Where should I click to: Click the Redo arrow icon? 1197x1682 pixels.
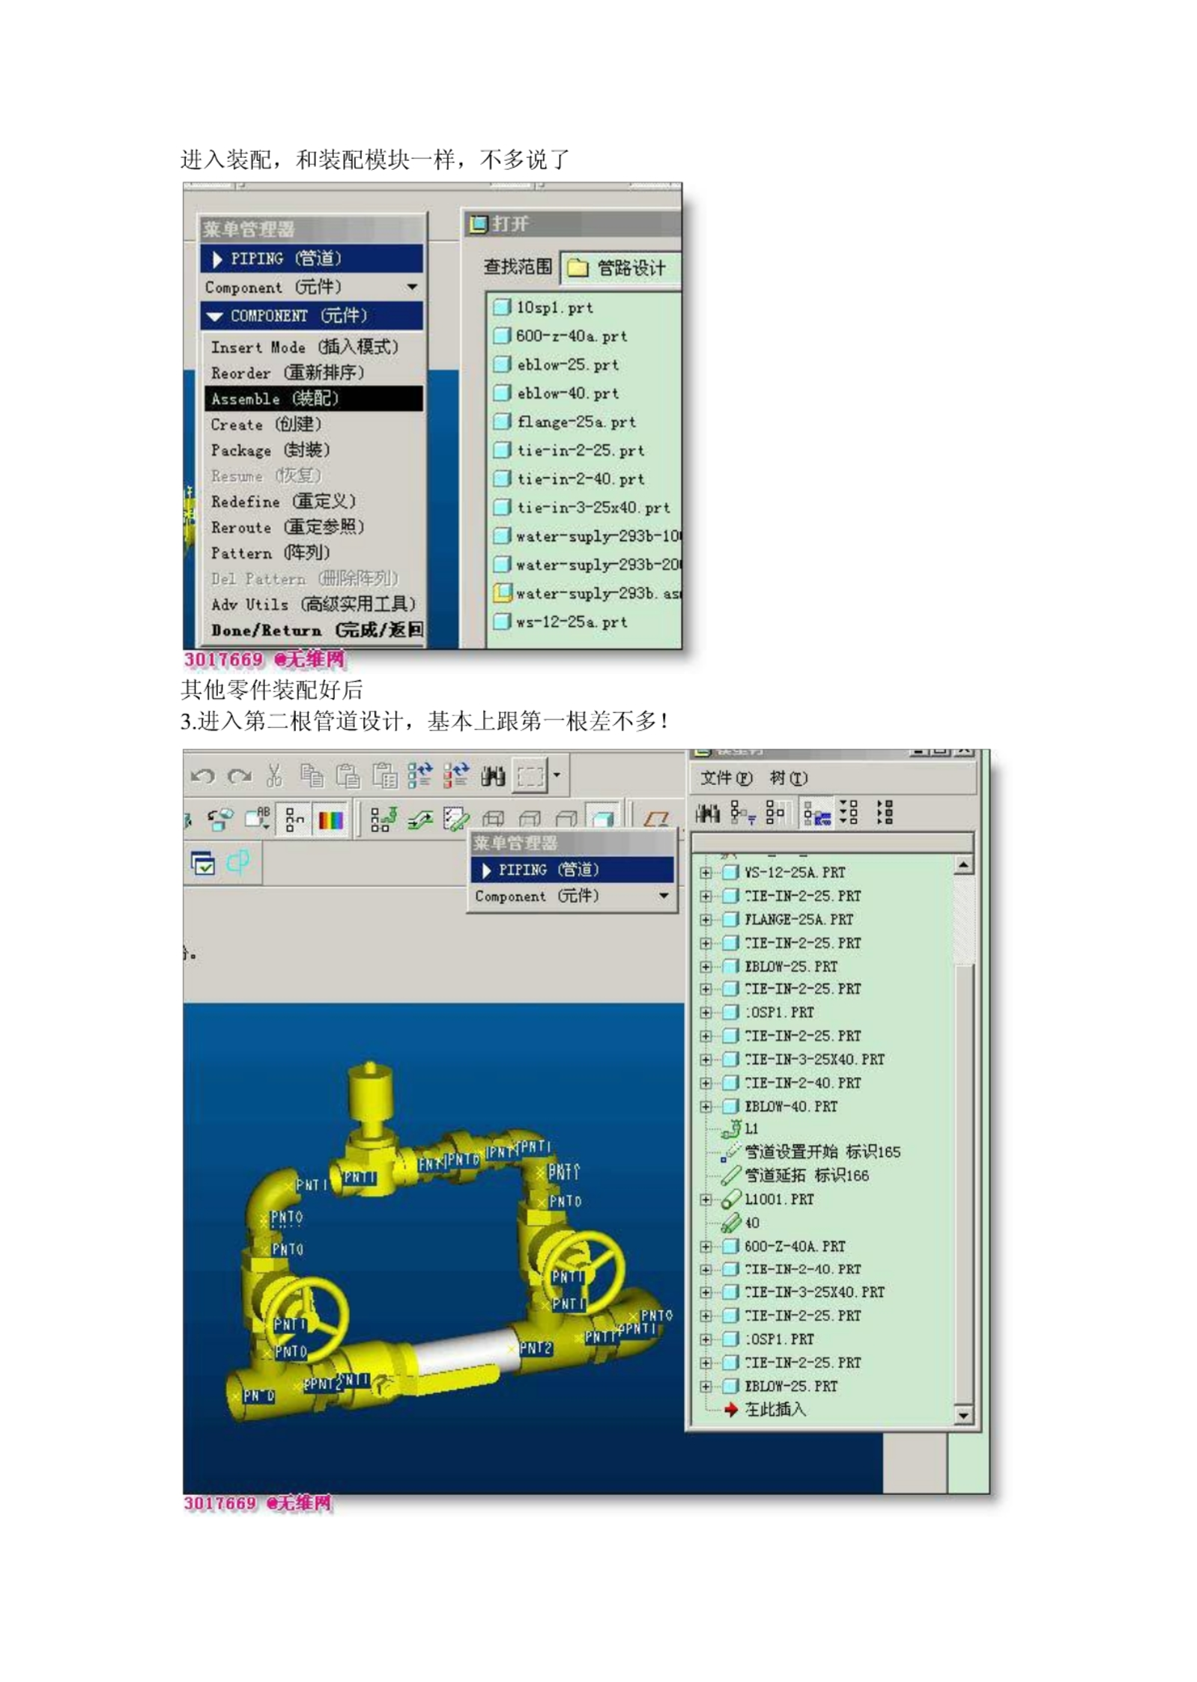tap(239, 776)
